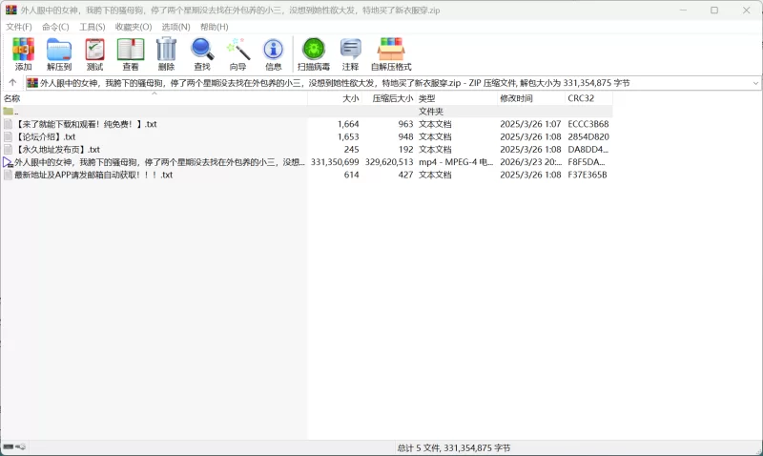763x456 pixels.
Task: Click the 扫描病毒 (Virus Scan) icon
Action: [314, 54]
